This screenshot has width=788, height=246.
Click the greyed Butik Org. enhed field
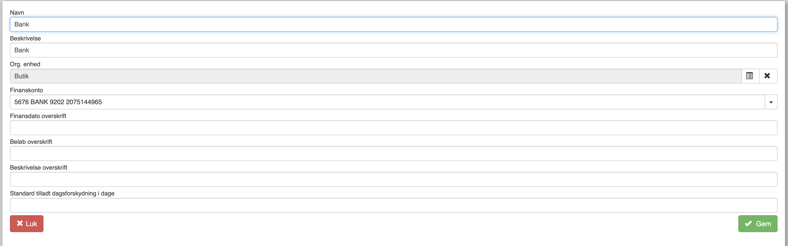point(376,76)
